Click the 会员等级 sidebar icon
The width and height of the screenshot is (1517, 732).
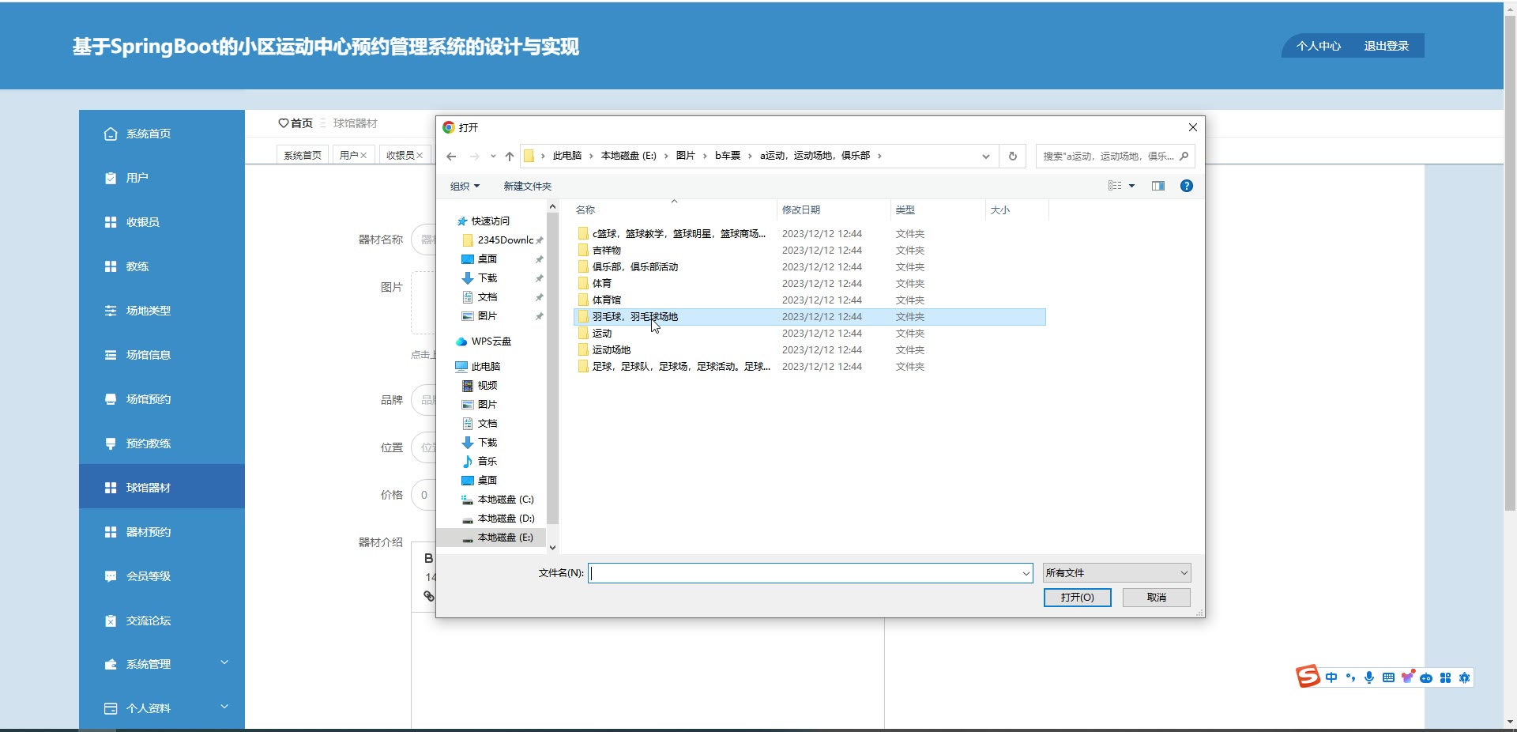(111, 576)
